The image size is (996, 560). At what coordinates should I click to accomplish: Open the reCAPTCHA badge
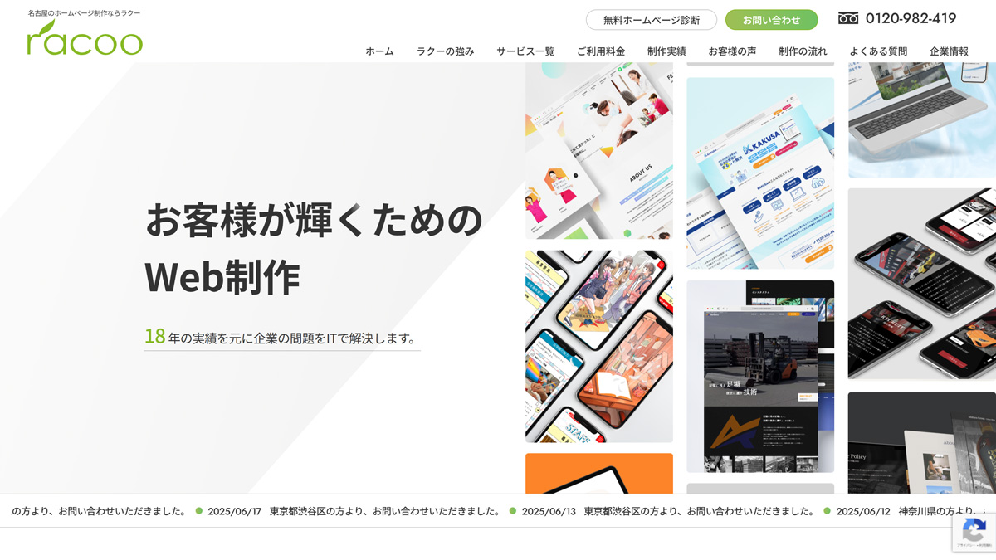[x=974, y=531]
